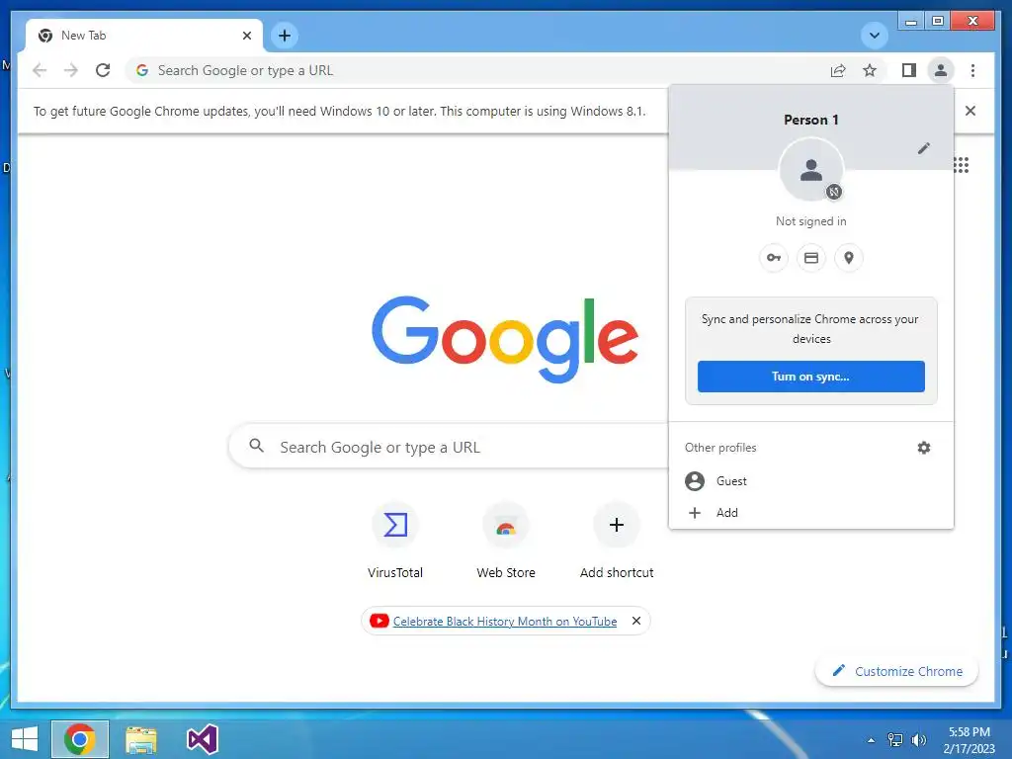
Task: Click Turn on sync button
Action: click(810, 377)
